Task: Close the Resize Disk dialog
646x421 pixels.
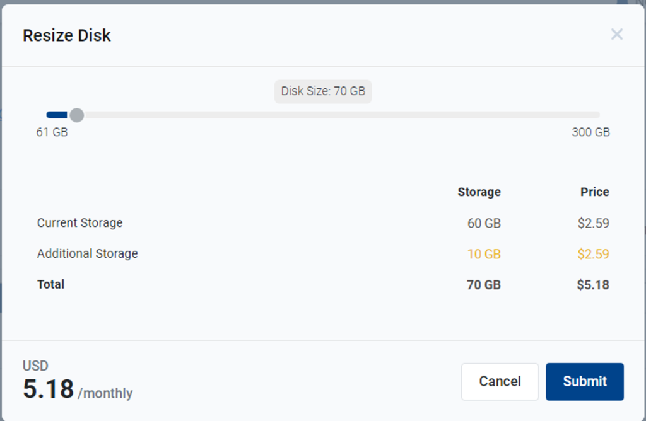Action: point(616,35)
